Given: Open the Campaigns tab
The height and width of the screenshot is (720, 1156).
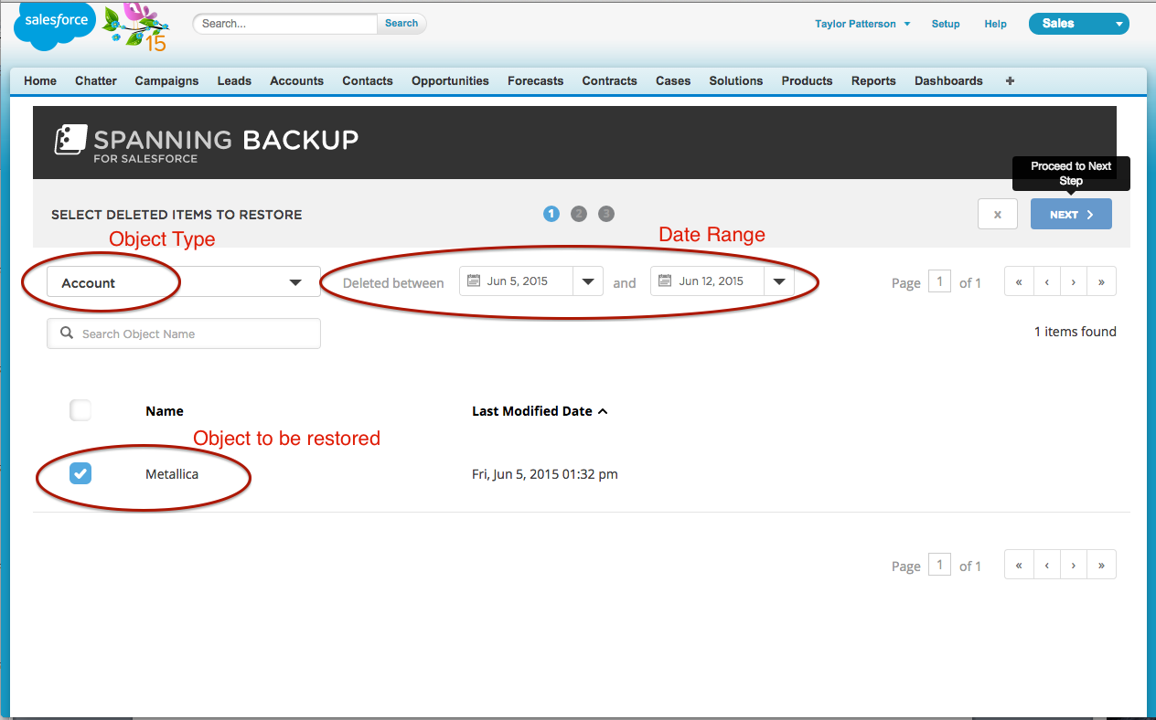Looking at the screenshot, I should point(167,80).
